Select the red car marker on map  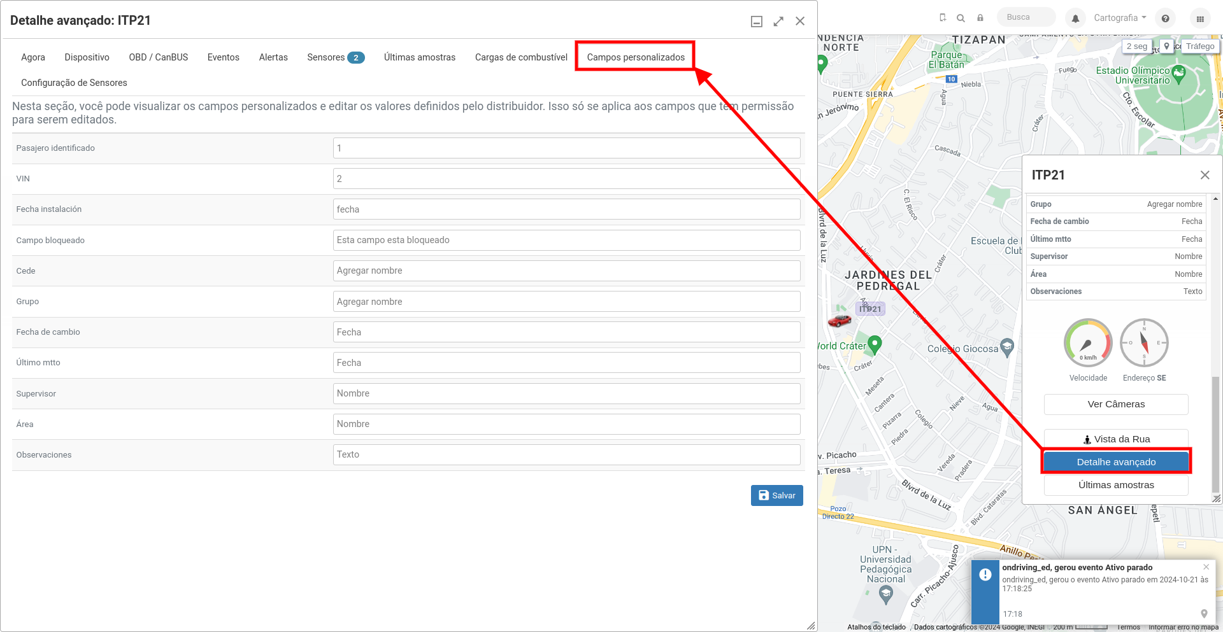pyautogui.click(x=840, y=320)
